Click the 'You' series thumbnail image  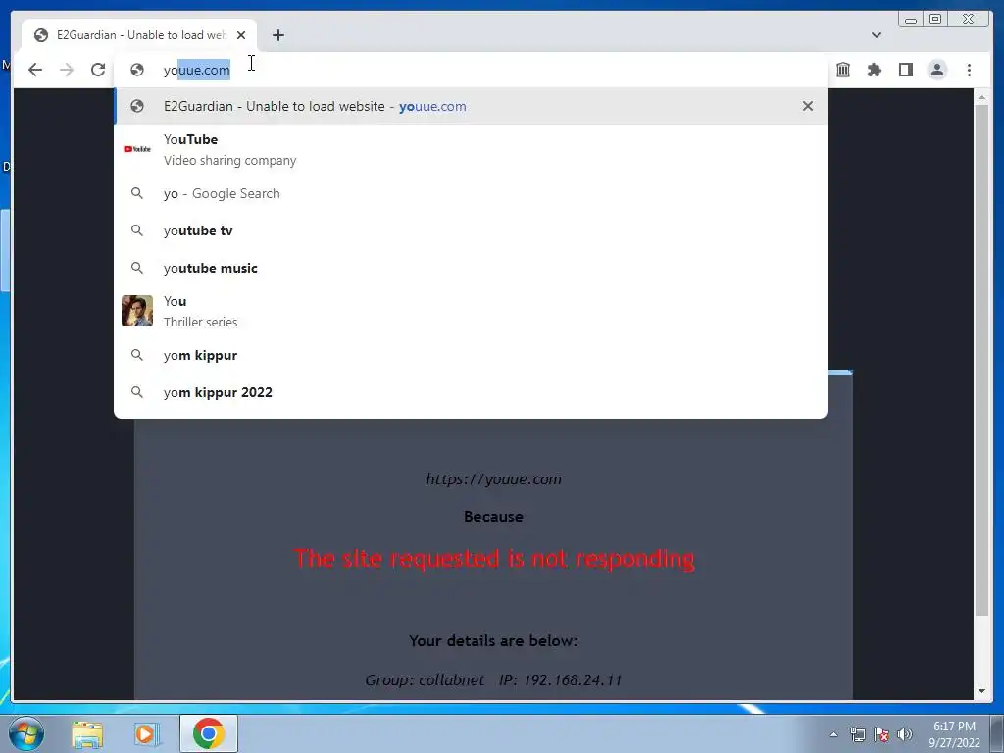[137, 311]
